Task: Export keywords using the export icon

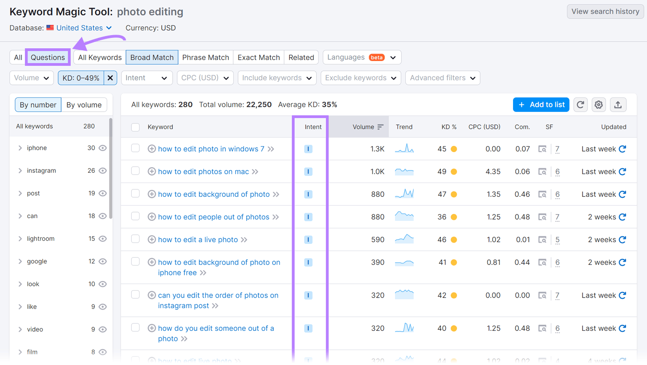Action: tap(618, 104)
